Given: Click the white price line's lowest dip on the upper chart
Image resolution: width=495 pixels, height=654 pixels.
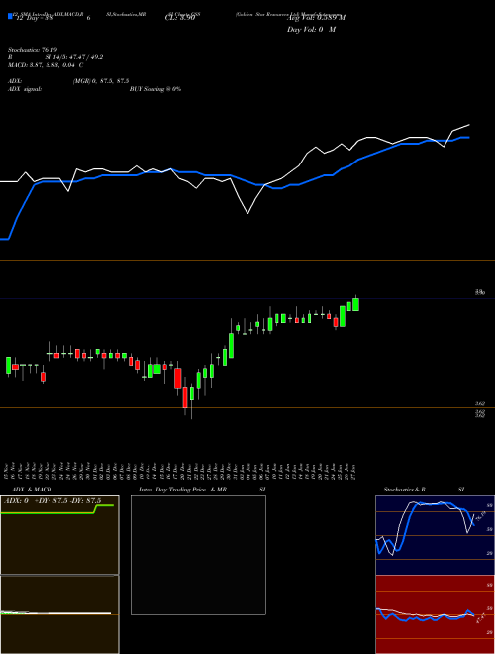Looking at the screenshot, I should (247, 213).
